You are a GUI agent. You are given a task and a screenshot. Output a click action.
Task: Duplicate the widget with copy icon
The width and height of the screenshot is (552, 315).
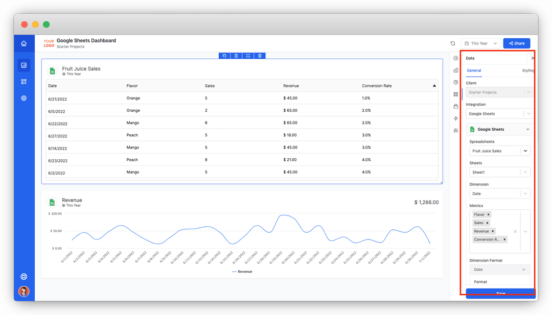(x=224, y=56)
